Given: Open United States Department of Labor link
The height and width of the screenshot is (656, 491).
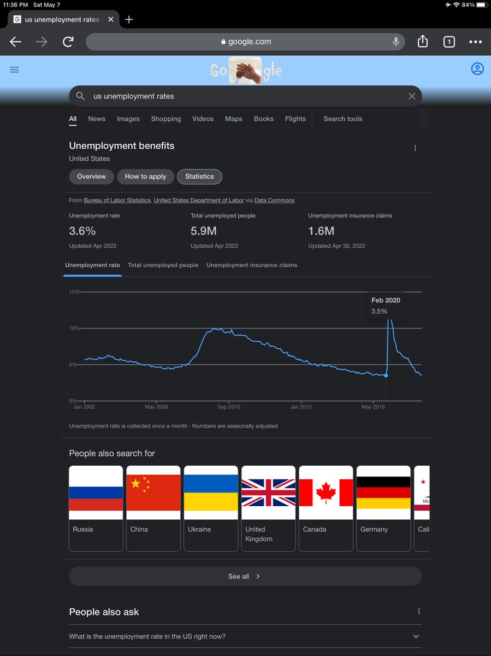Looking at the screenshot, I should point(199,201).
